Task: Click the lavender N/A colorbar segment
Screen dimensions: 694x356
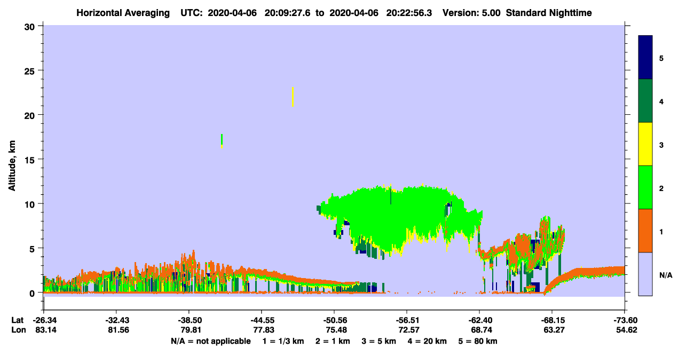Action: click(645, 274)
